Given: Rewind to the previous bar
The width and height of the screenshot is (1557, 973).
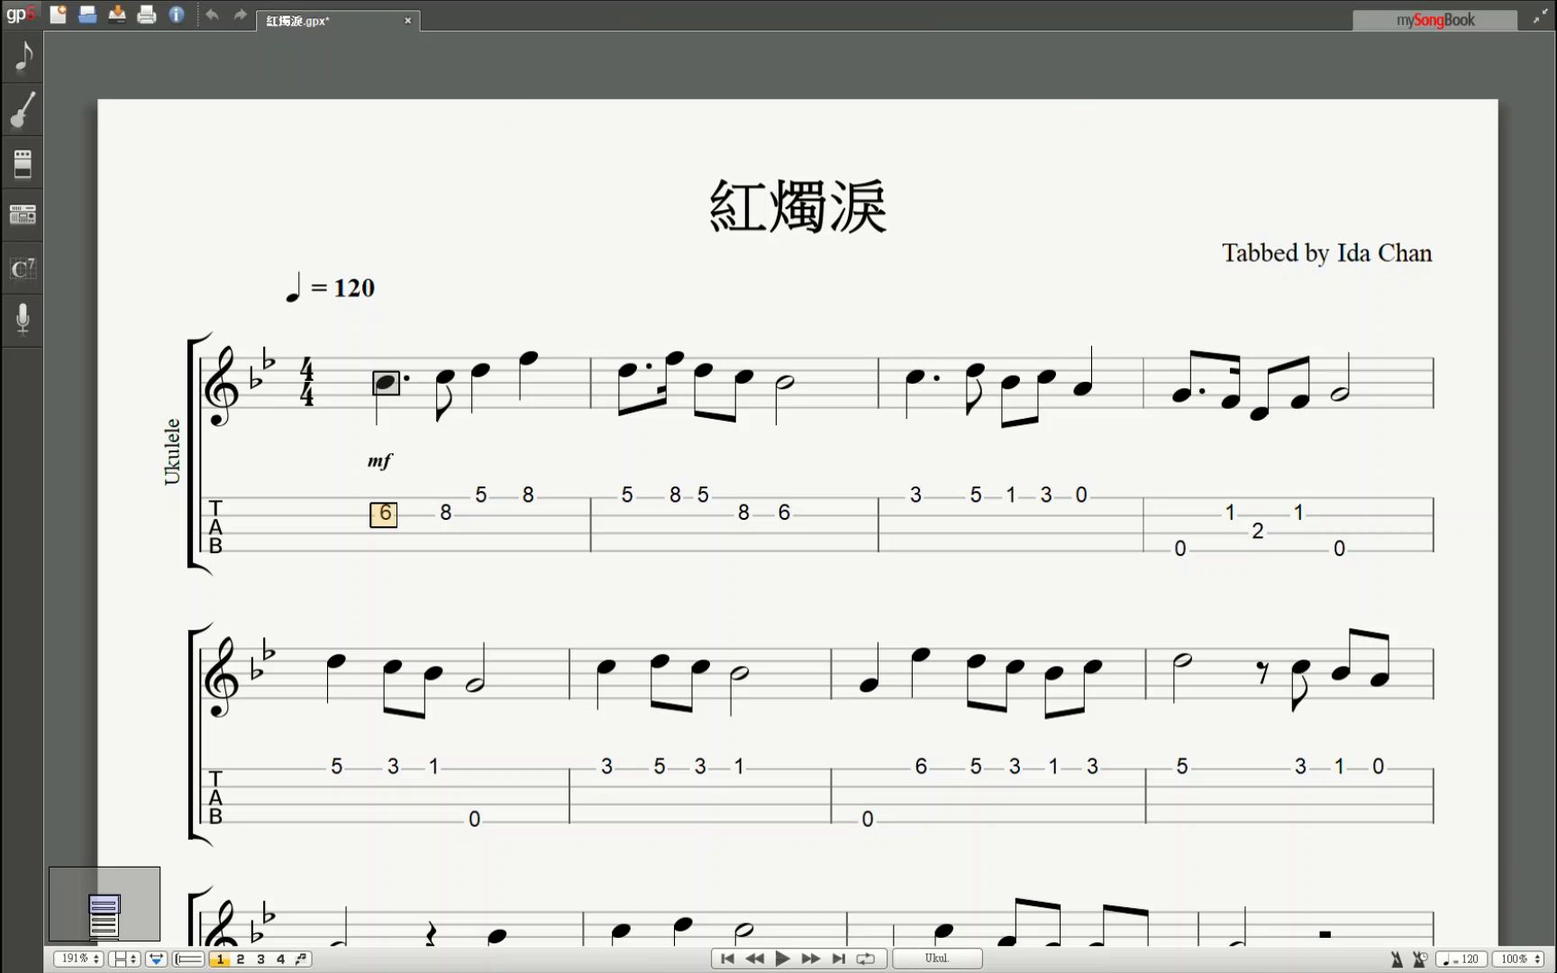Looking at the screenshot, I should 755,959.
